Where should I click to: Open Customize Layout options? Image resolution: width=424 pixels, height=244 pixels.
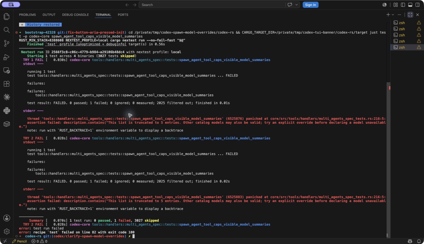(396, 5)
